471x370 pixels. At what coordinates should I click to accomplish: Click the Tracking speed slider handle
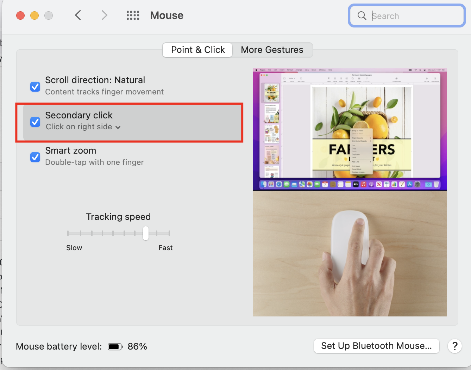(x=146, y=233)
